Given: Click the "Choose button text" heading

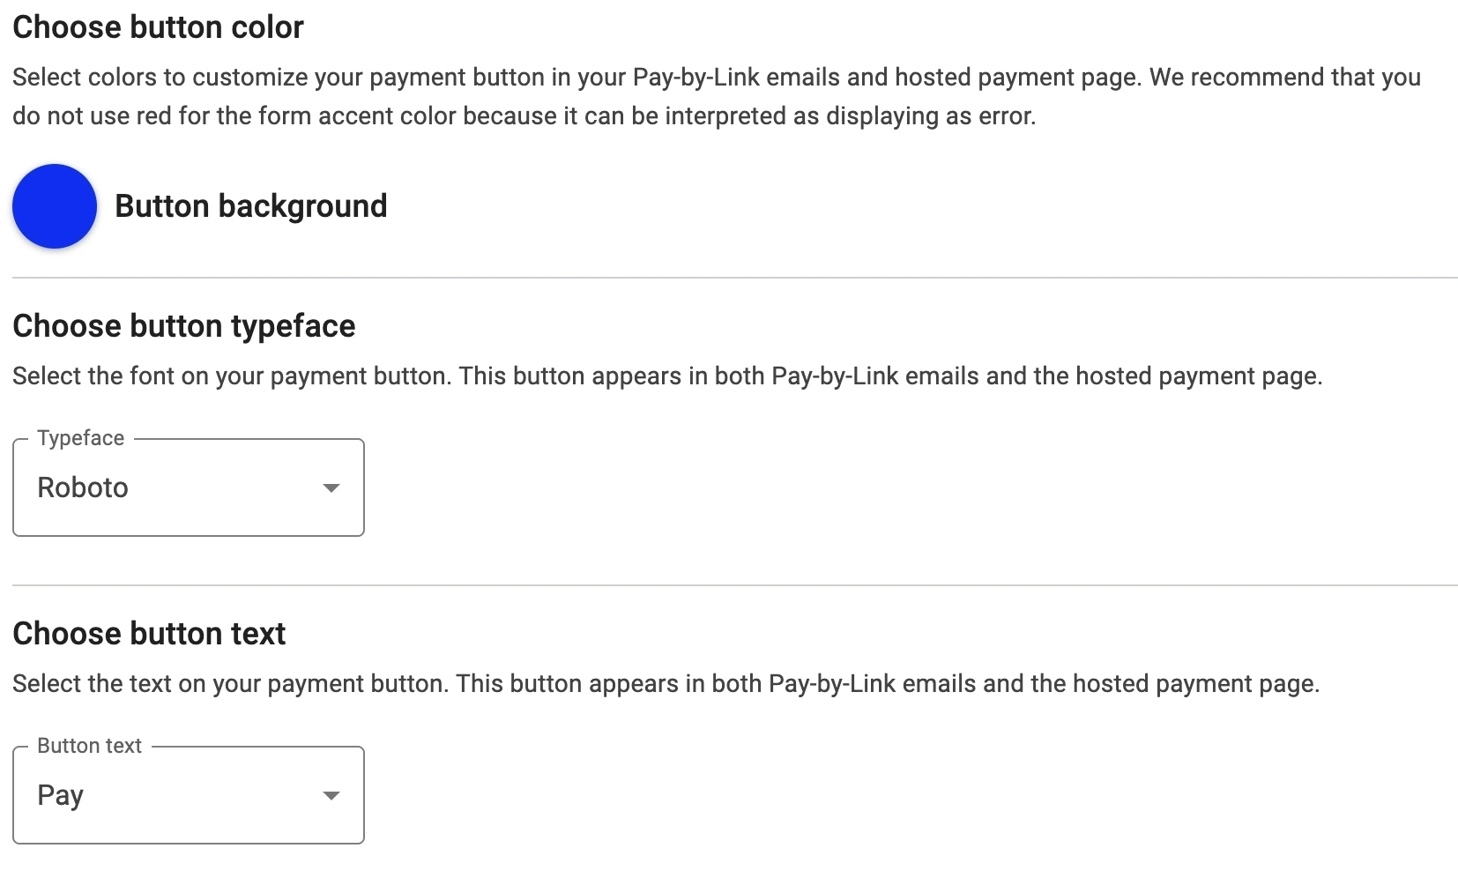Looking at the screenshot, I should click(149, 634).
